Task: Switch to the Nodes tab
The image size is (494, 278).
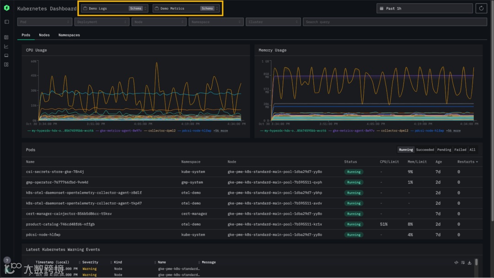Action: tap(44, 35)
